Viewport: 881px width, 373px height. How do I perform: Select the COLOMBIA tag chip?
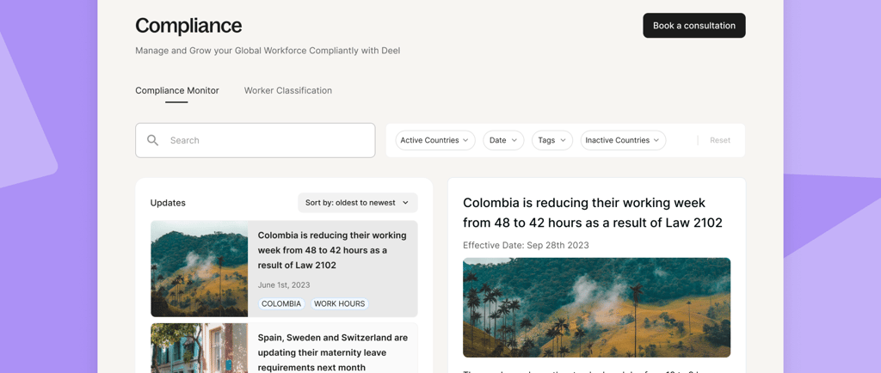pos(281,303)
